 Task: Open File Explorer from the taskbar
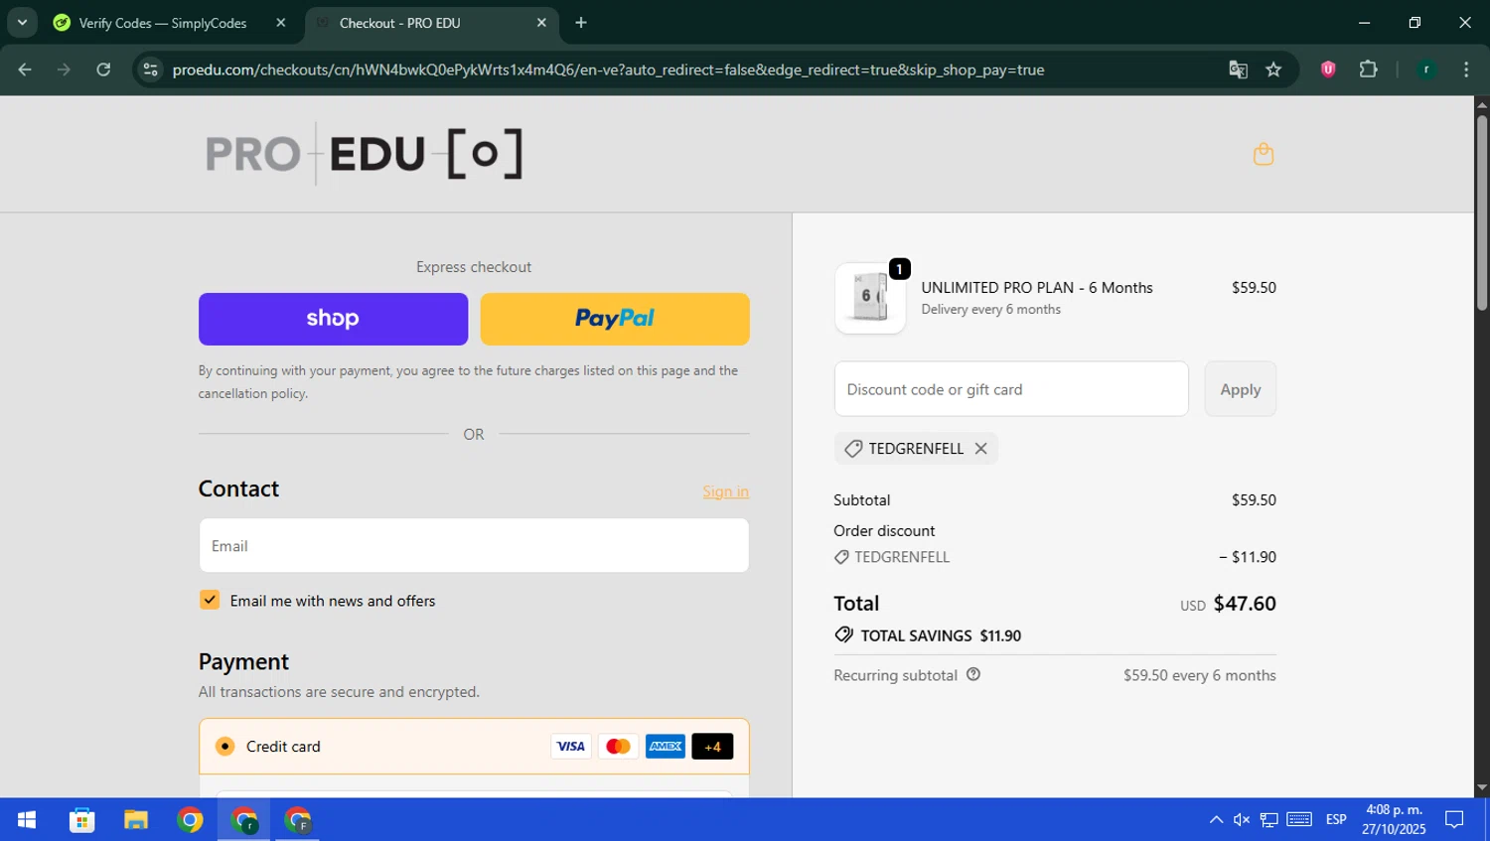click(136, 820)
